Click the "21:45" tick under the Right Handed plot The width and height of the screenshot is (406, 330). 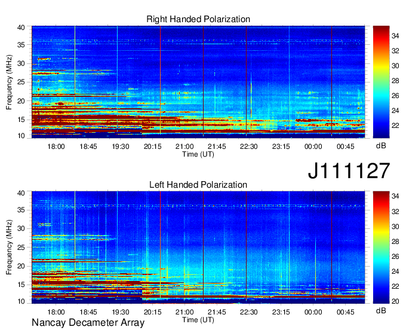[x=217, y=146]
